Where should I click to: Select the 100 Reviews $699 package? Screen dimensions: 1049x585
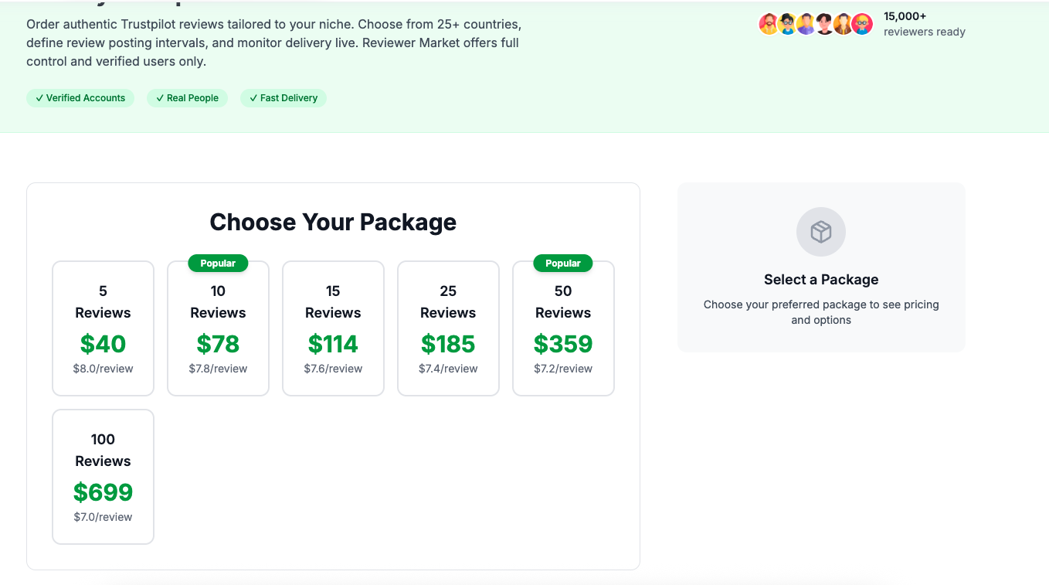point(103,477)
